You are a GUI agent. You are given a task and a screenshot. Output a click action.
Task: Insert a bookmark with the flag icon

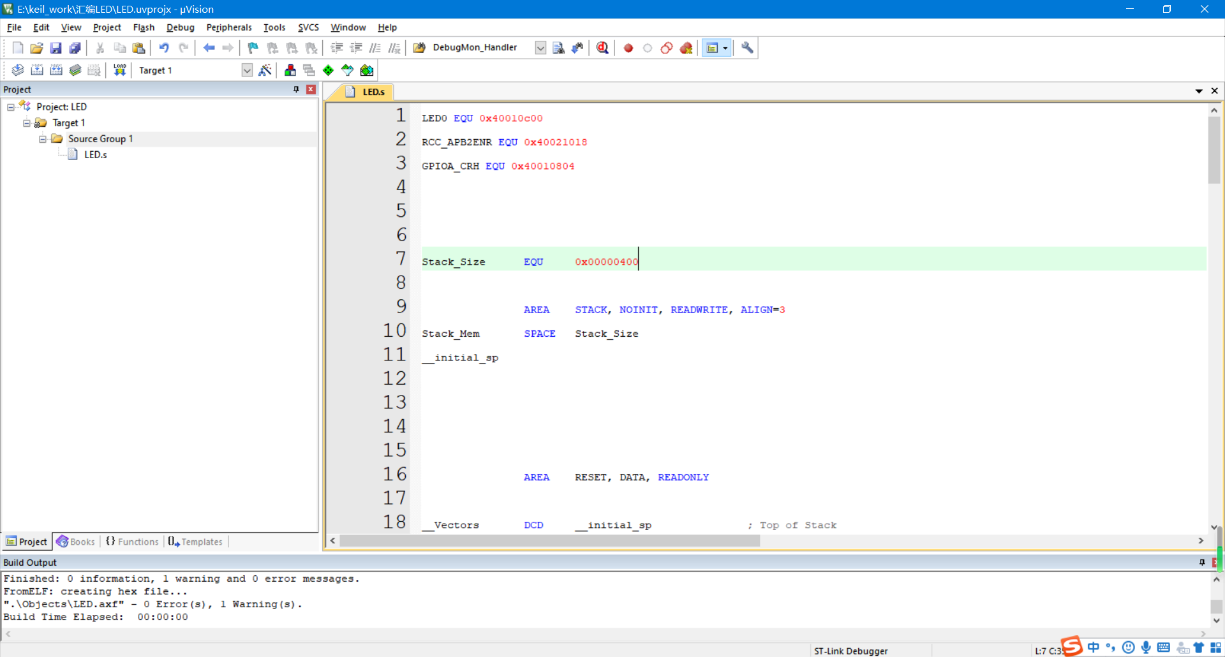253,48
